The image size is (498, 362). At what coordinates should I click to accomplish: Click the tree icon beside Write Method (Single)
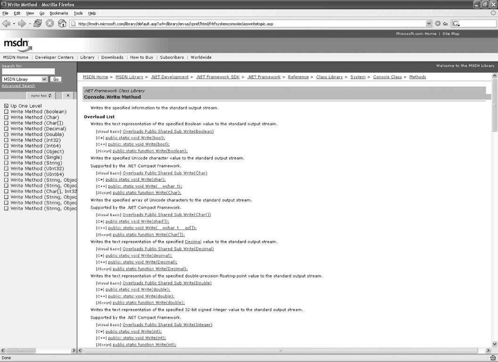[6, 157]
